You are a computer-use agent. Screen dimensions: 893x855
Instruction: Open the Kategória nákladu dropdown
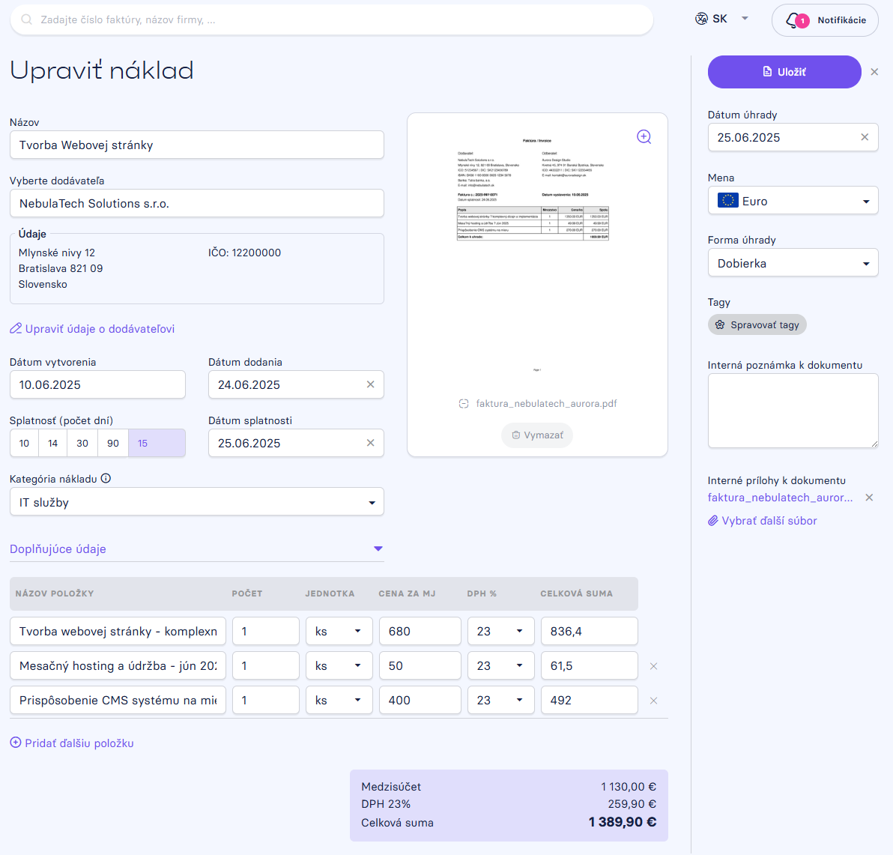(197, 502)
